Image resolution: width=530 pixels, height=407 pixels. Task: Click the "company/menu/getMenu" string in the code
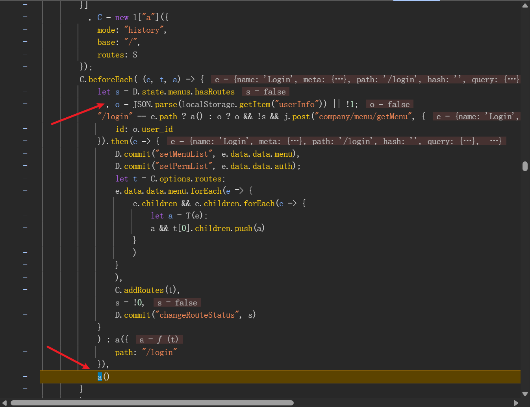pos(363,117)
